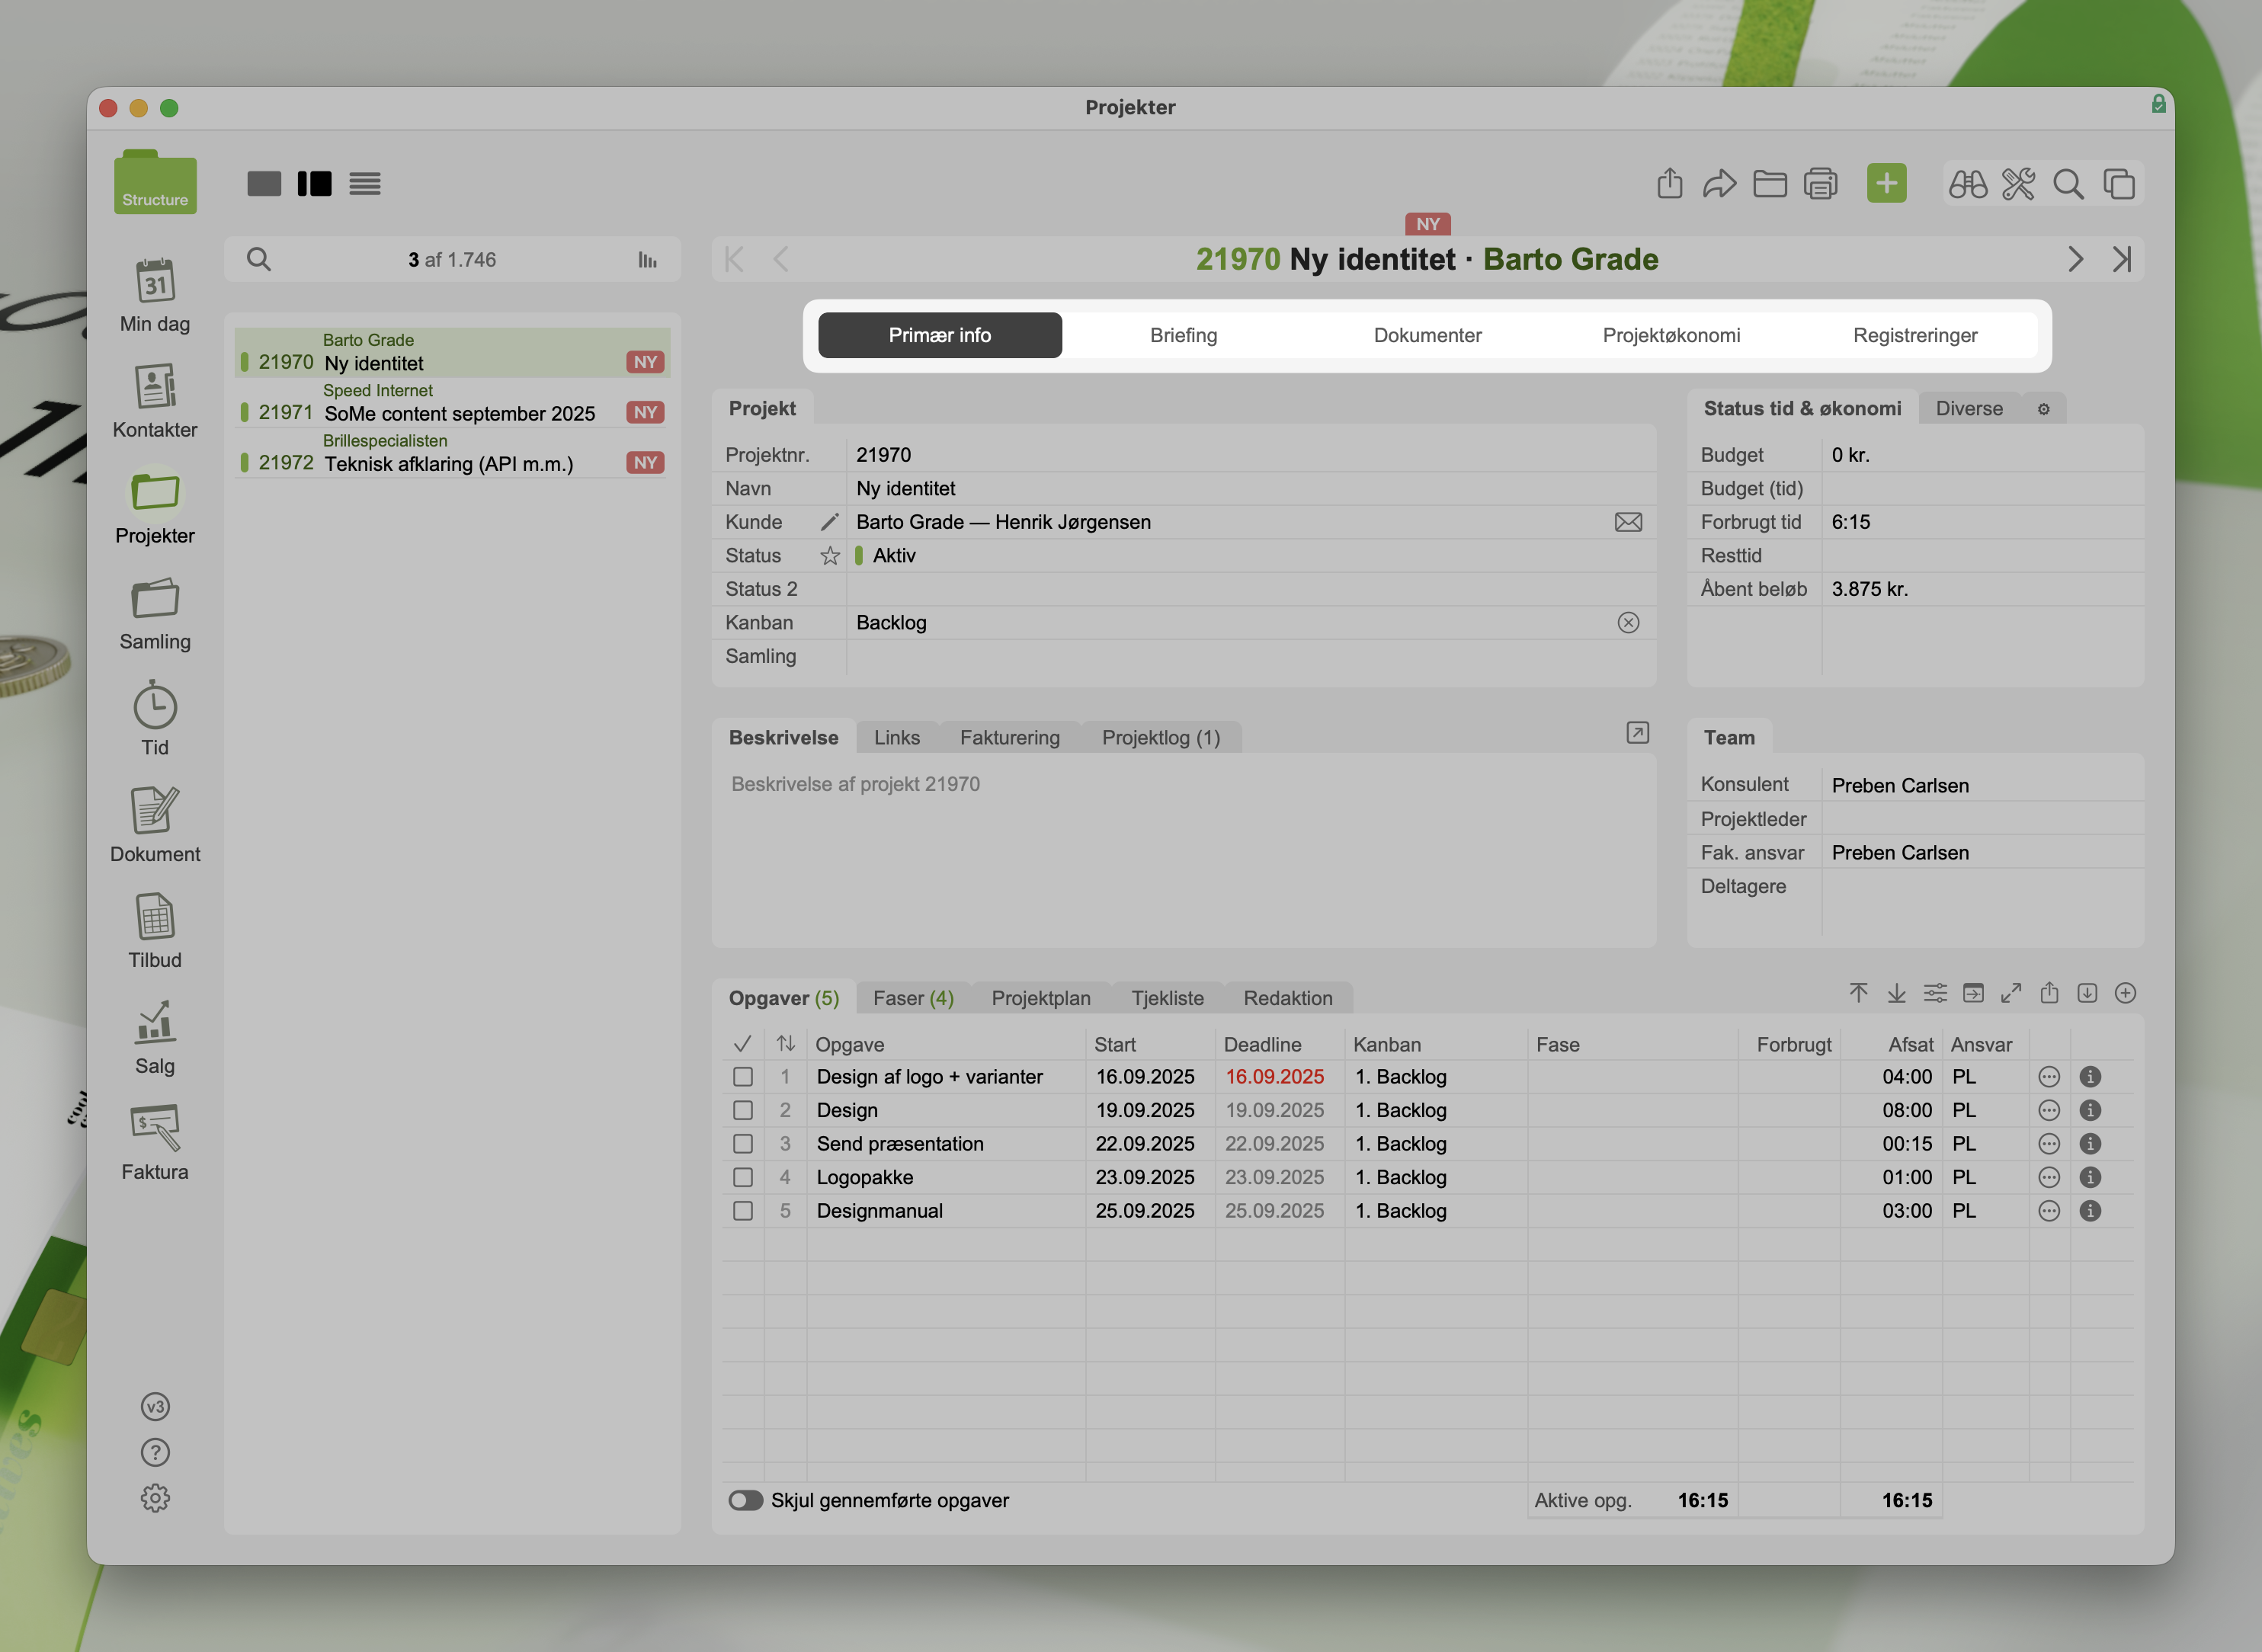Select project 21971 SoMe content september 2025
The width and height of the screenshot is (2262, 1652).
pyautogui.click(x=459, y=413)
